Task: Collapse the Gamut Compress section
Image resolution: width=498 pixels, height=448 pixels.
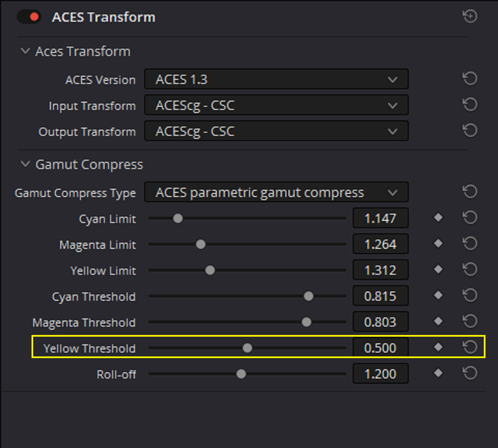Action: 25,164
